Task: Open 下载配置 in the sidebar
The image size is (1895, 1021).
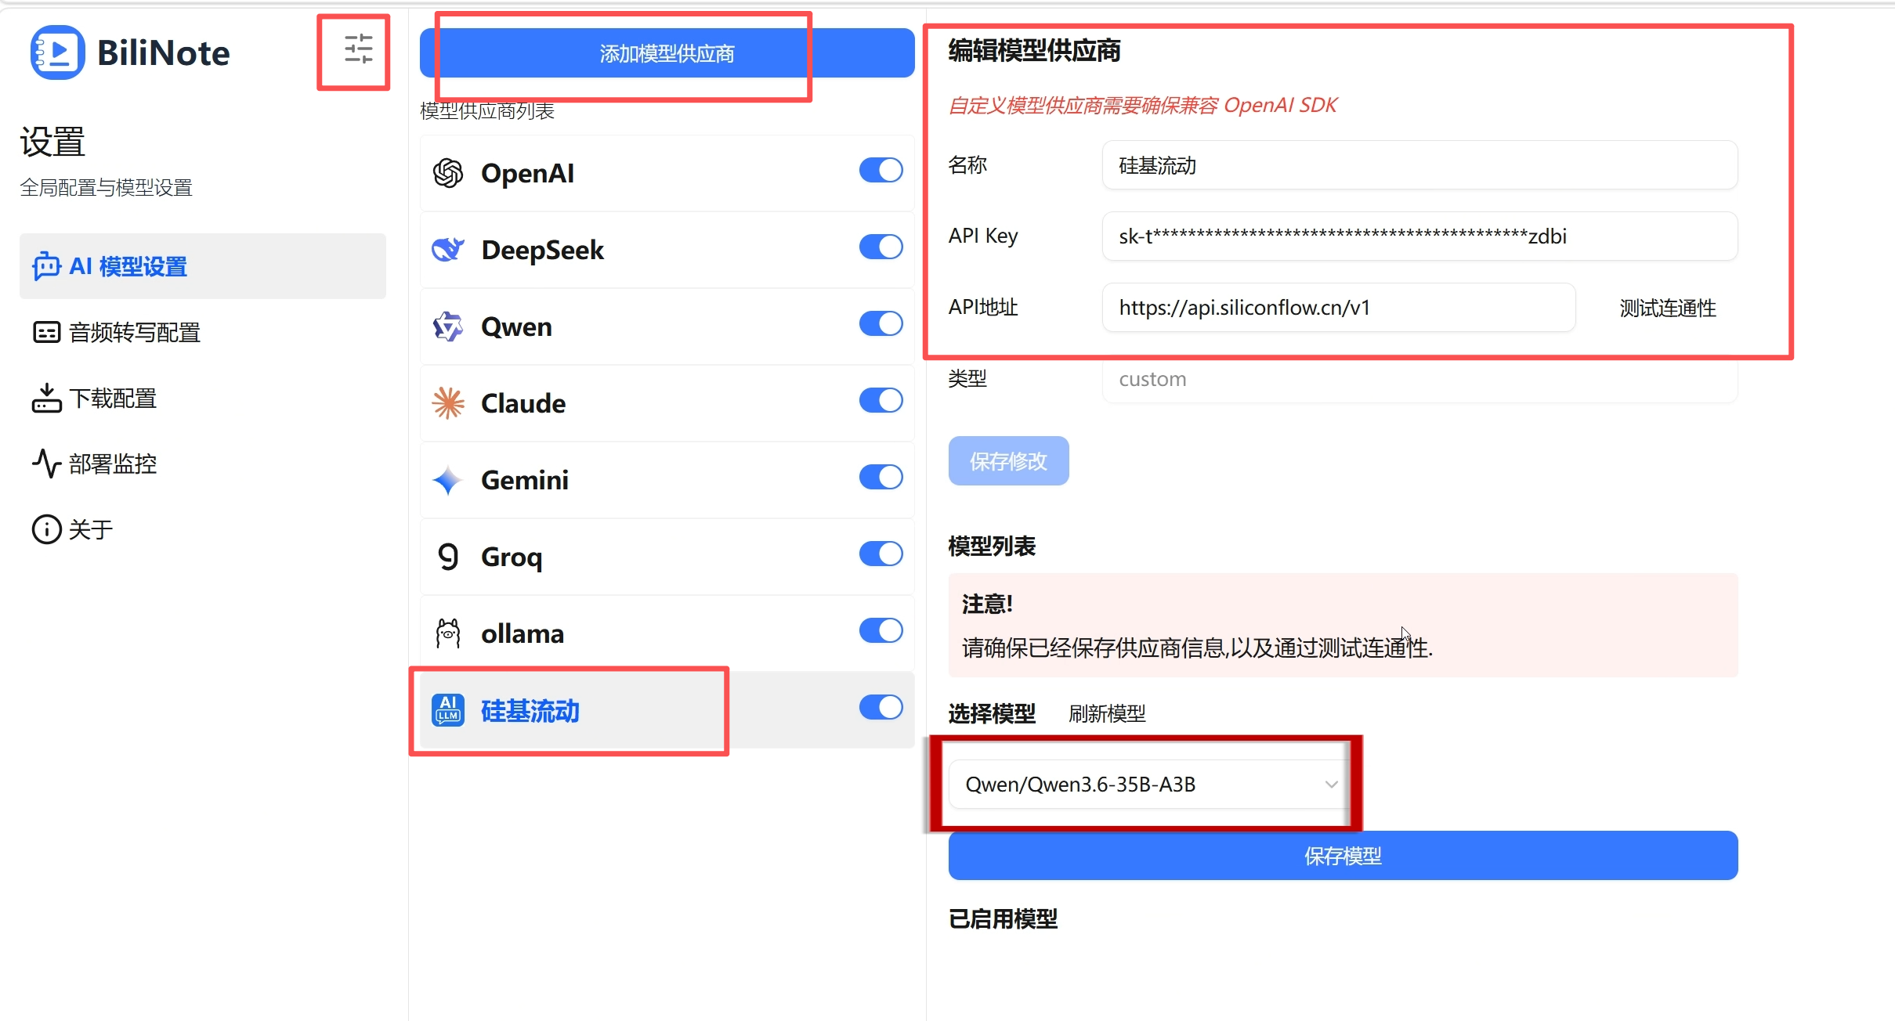Action: pos(203,398)
